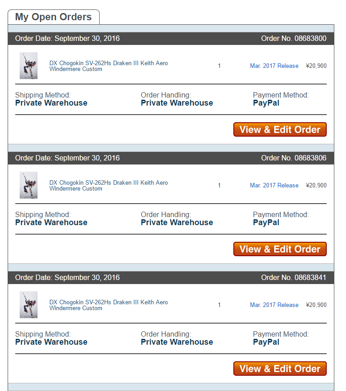Open the My Open Orders tab
346x391 pixels.
tap(53, 17)
